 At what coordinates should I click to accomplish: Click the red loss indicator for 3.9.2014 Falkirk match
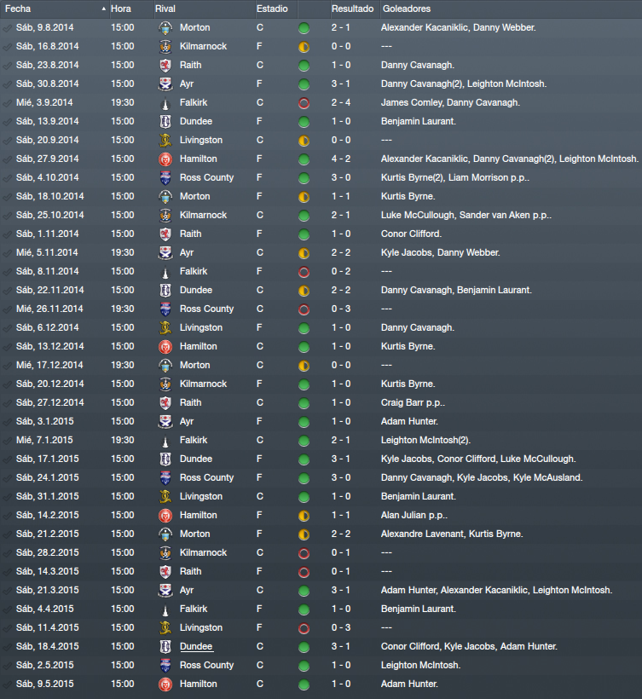304,103
